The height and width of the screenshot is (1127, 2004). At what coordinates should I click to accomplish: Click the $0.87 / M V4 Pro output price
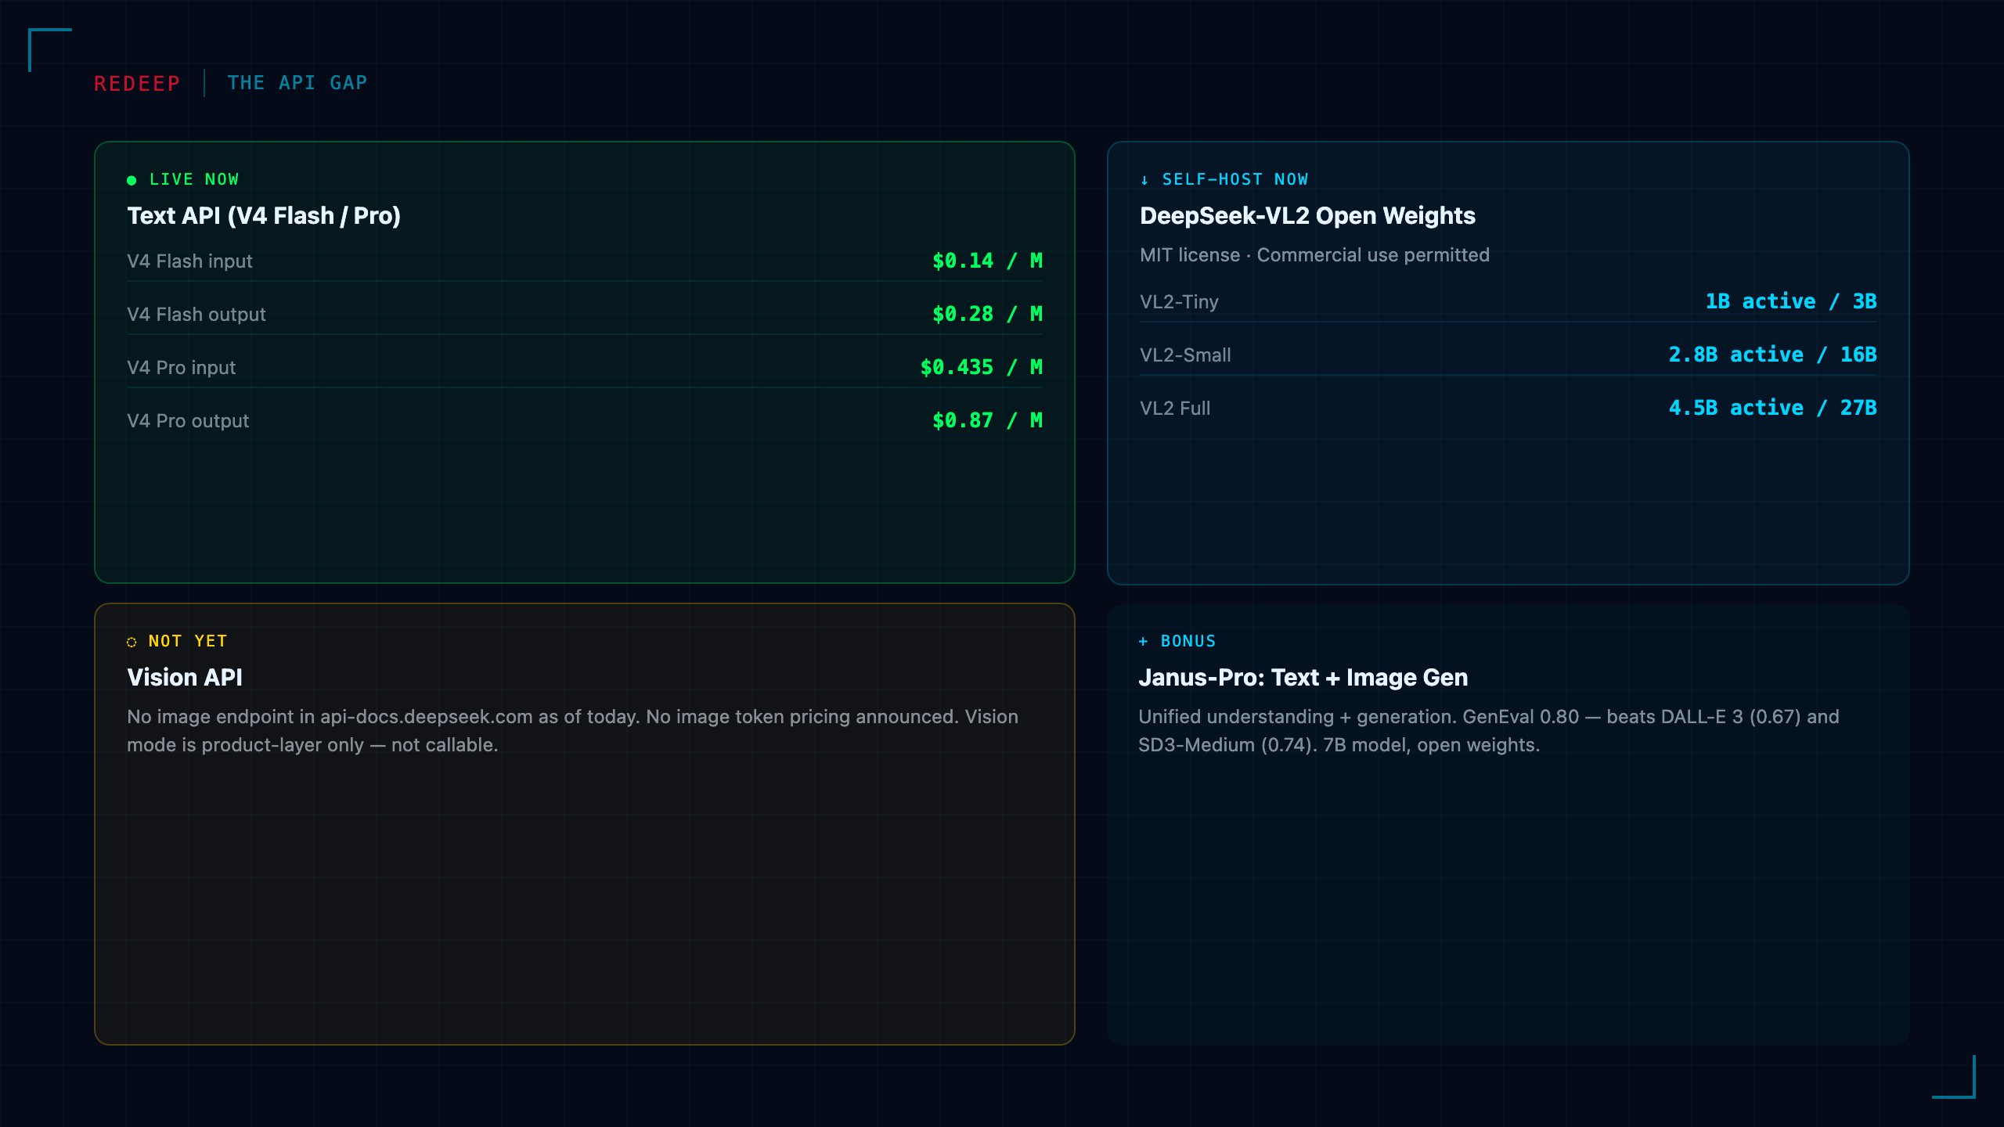click(x=988, y=420)
